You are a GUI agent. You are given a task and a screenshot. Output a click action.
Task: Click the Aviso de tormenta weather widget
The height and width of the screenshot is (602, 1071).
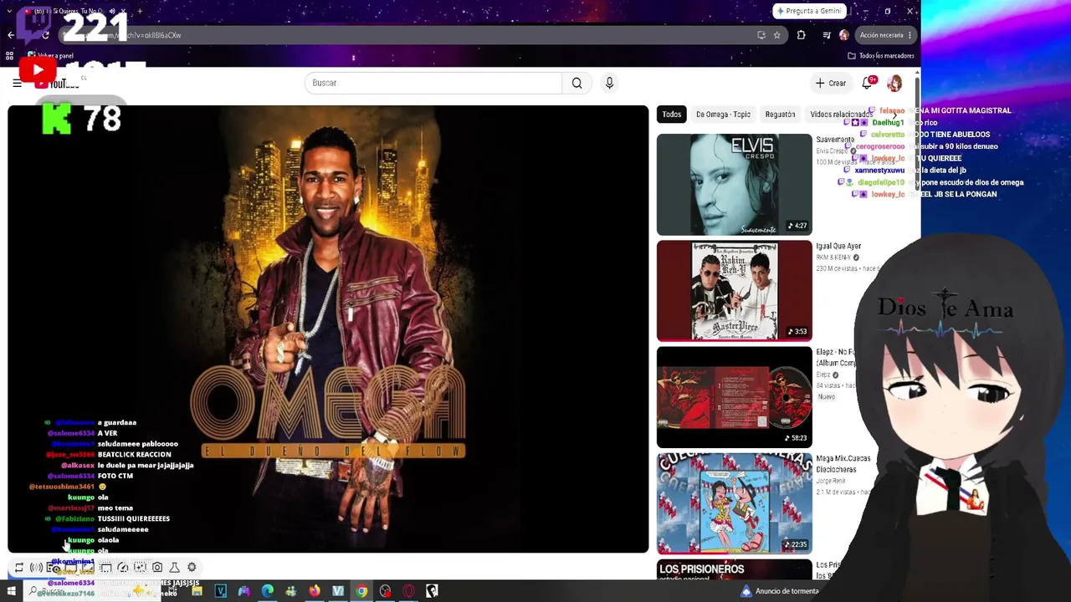coord(781,591)
